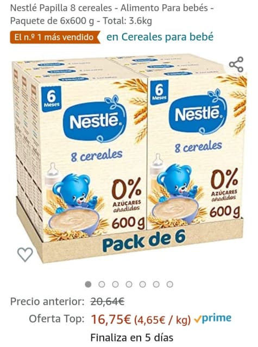Tap the 'Pack de 6' banner on image
Viewport: 258px width, 347px height.
[144, 241]
